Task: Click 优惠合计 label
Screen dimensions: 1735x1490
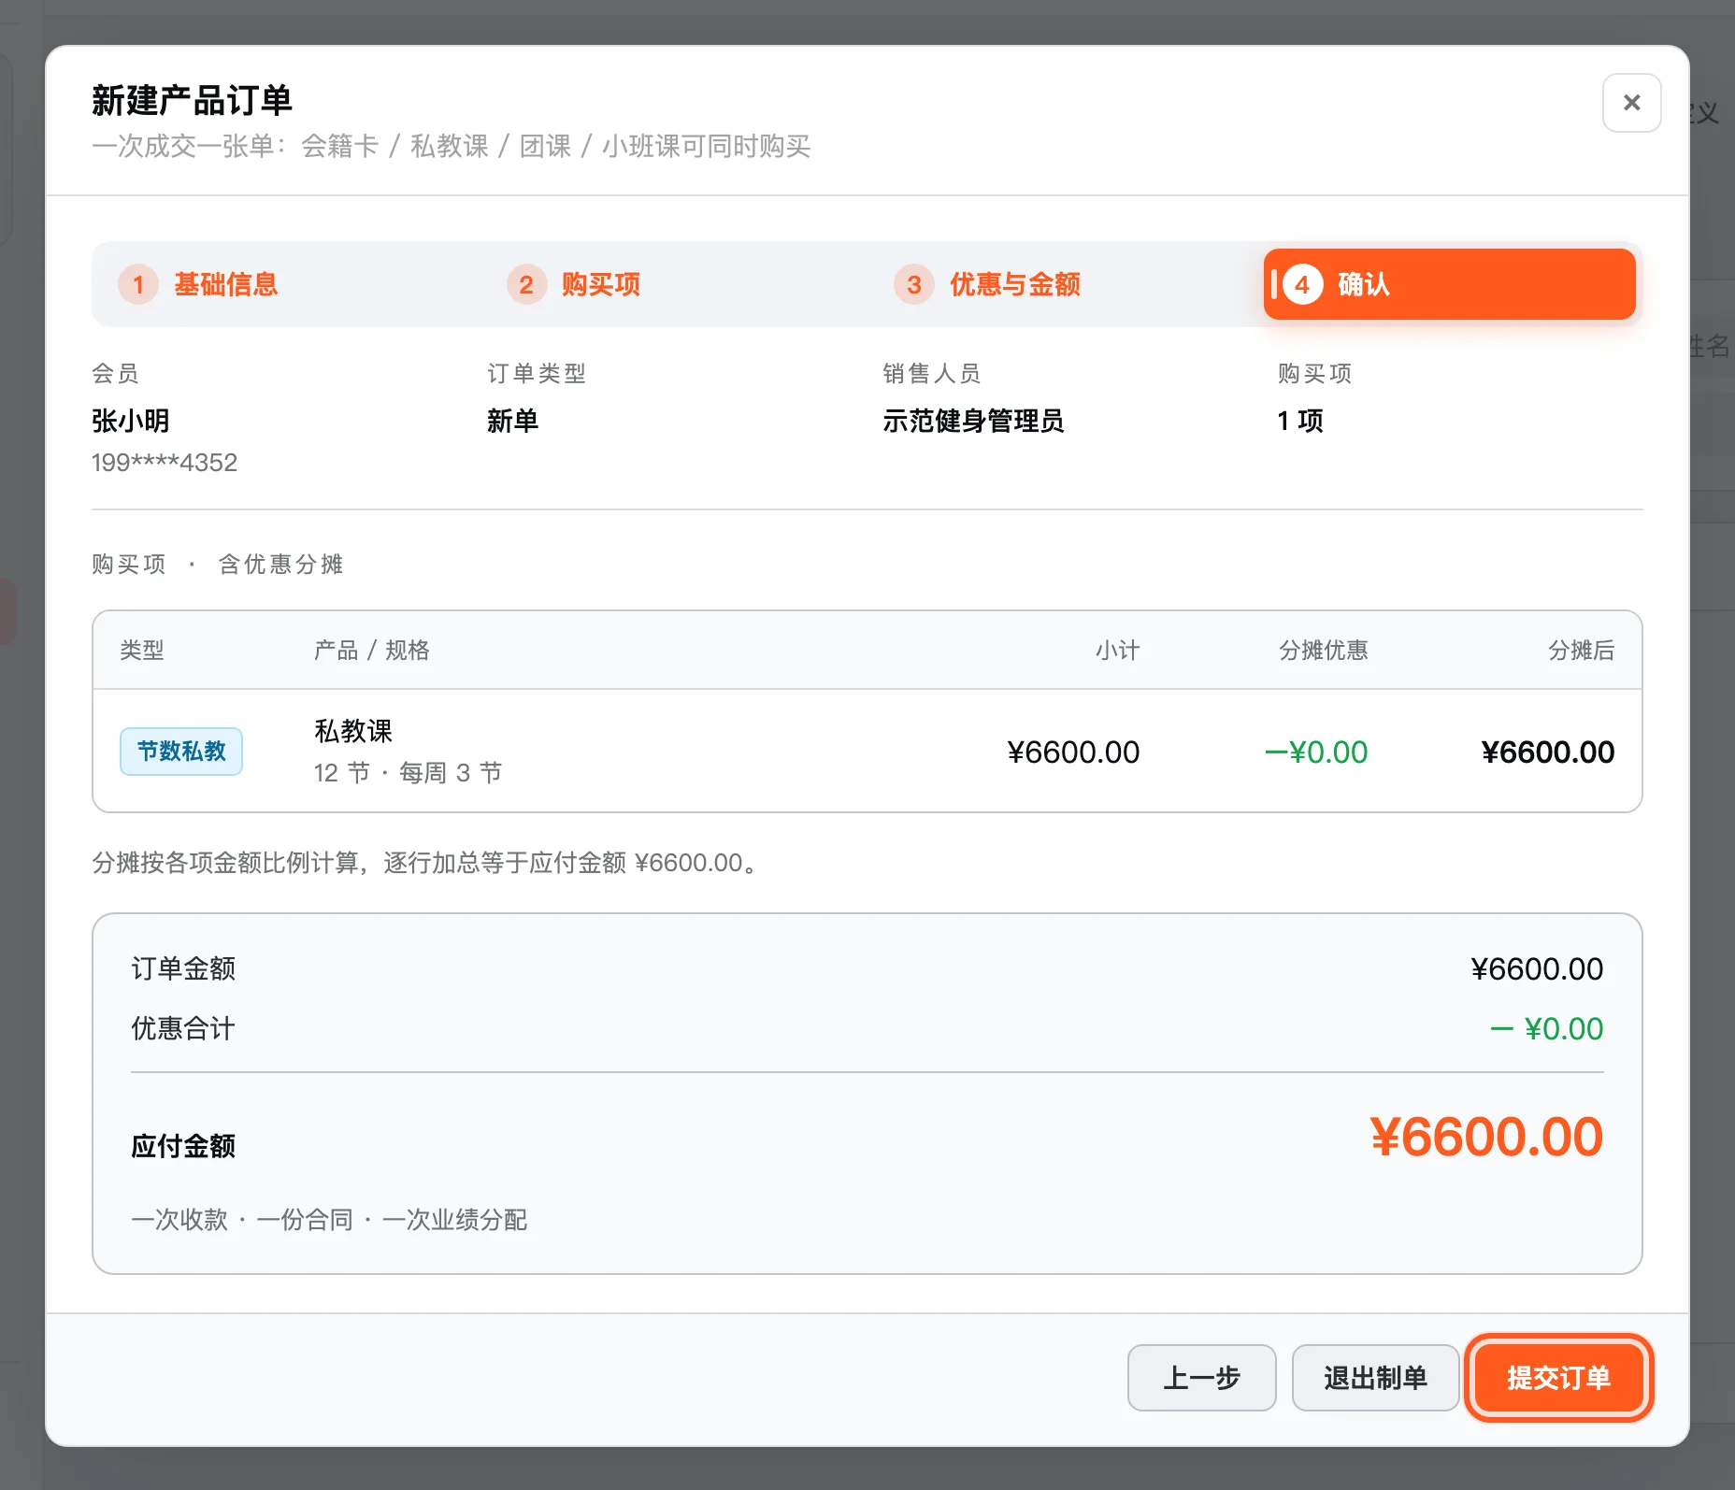Action: 183,1028
